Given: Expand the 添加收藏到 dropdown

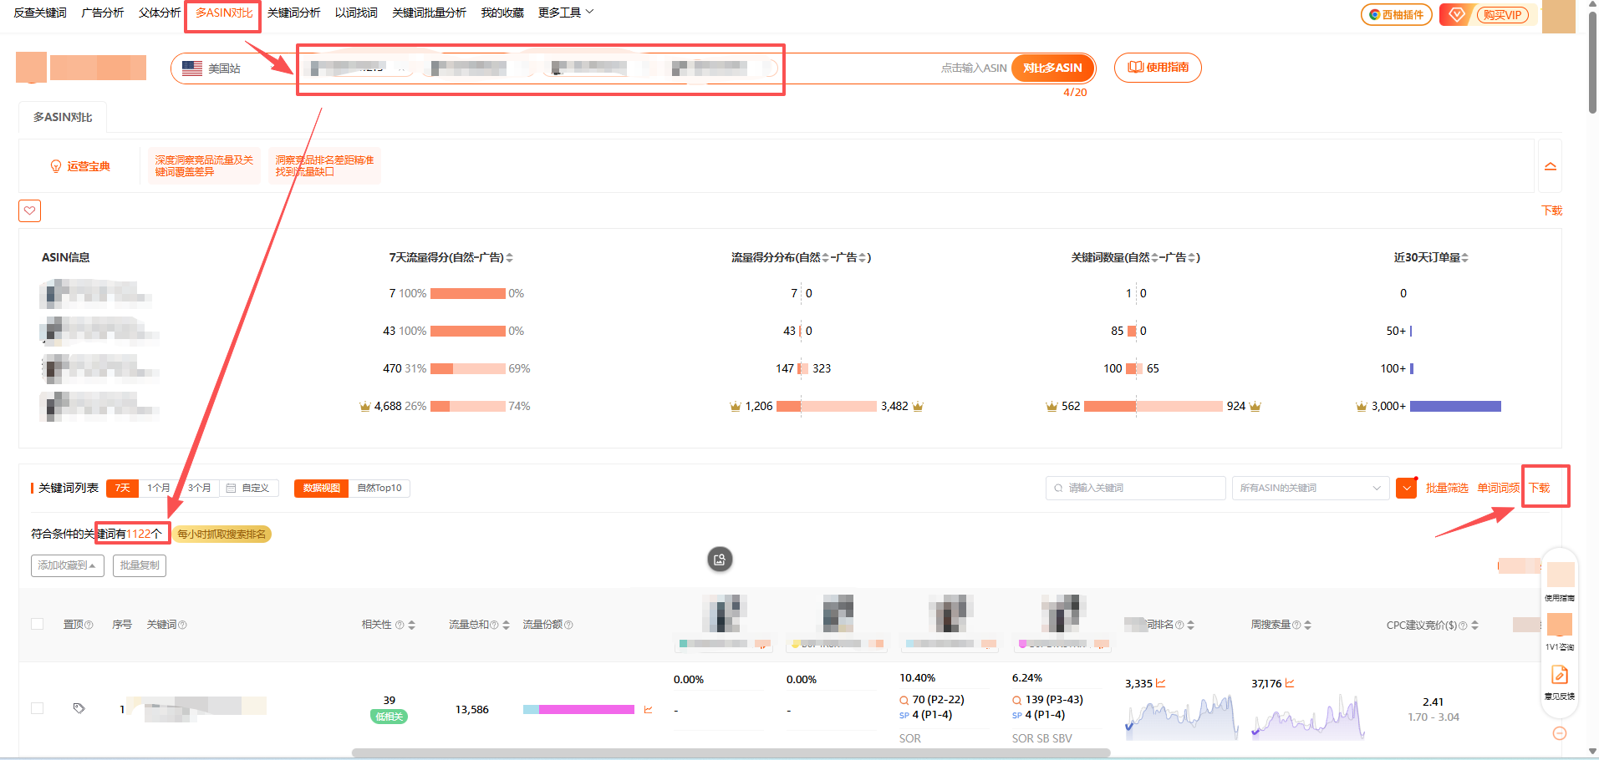Looking at the screenshot, I should pyautogui.click(x=67, y=565).
